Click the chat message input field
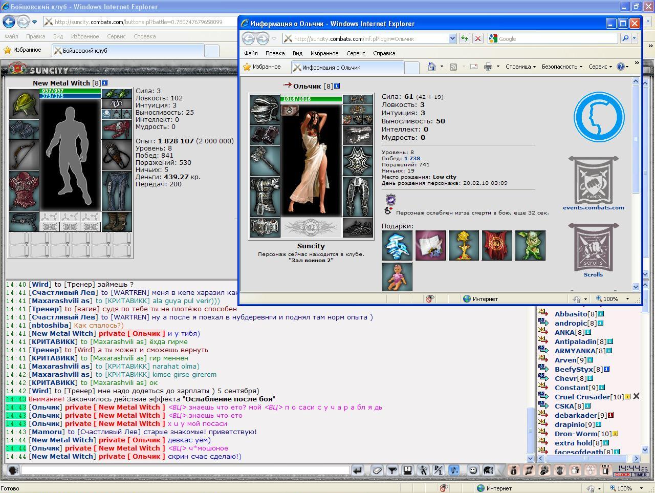The height and width of the screenshot is (493, 655). click(185, 470)
